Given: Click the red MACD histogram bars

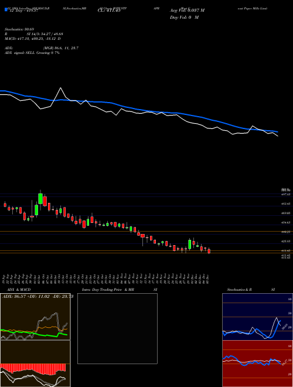Looking at the screenshot, I should click(33, 368).
